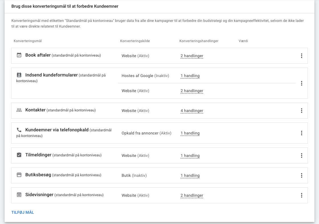Select the Sidevisninger goal title
The width and height of the screenshot is (319, 224).
tap(39, 194)
